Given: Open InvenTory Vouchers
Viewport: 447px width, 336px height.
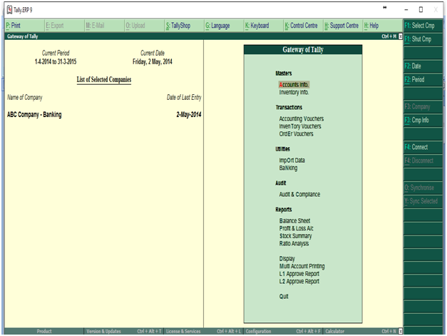Looking at the screenshot, I should coord(300,126).
